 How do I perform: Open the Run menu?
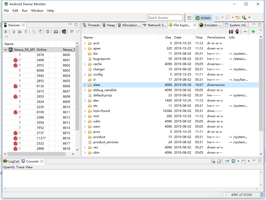(x=25, y=10)
